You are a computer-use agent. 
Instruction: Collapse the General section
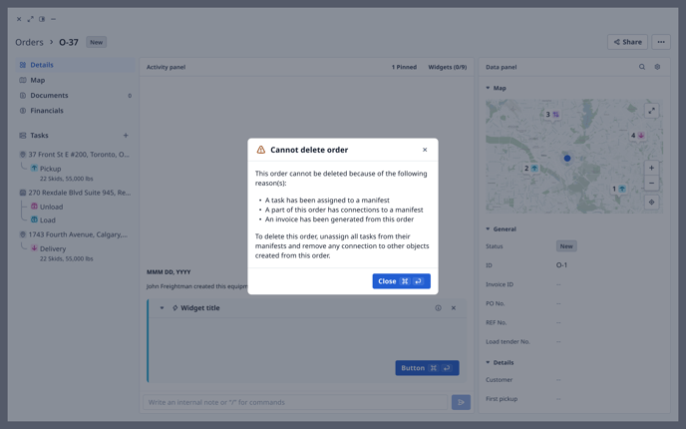(488, 229)
